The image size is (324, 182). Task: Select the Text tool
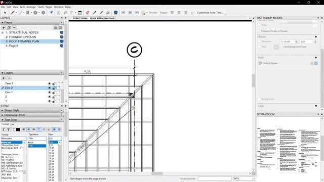pyautogui.click(x=59, y=13)
